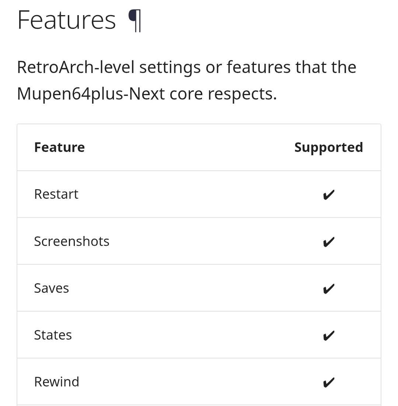
Task: Click the checkmark in the Screenshots row
Action: pyautogui.click(x=328, y=242)
